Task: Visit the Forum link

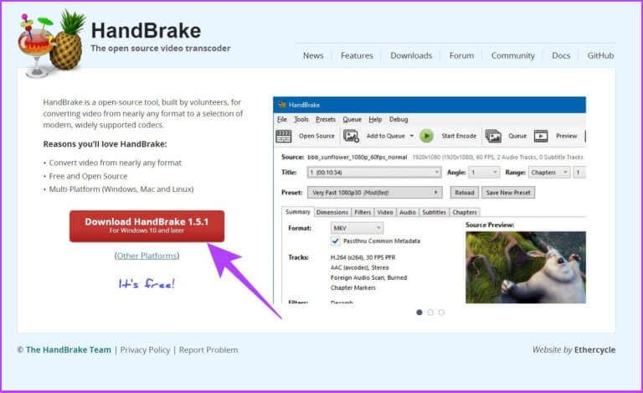Action: click(x=461, y=55)
